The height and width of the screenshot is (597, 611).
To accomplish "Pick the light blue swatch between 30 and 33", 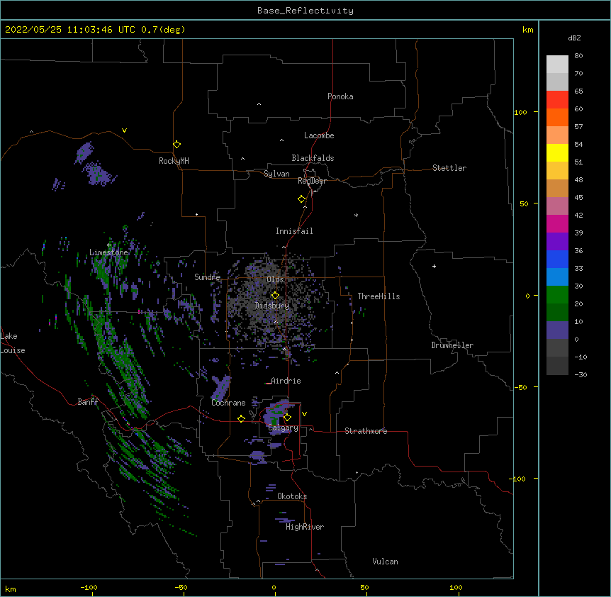I will (x=557, y=277).
